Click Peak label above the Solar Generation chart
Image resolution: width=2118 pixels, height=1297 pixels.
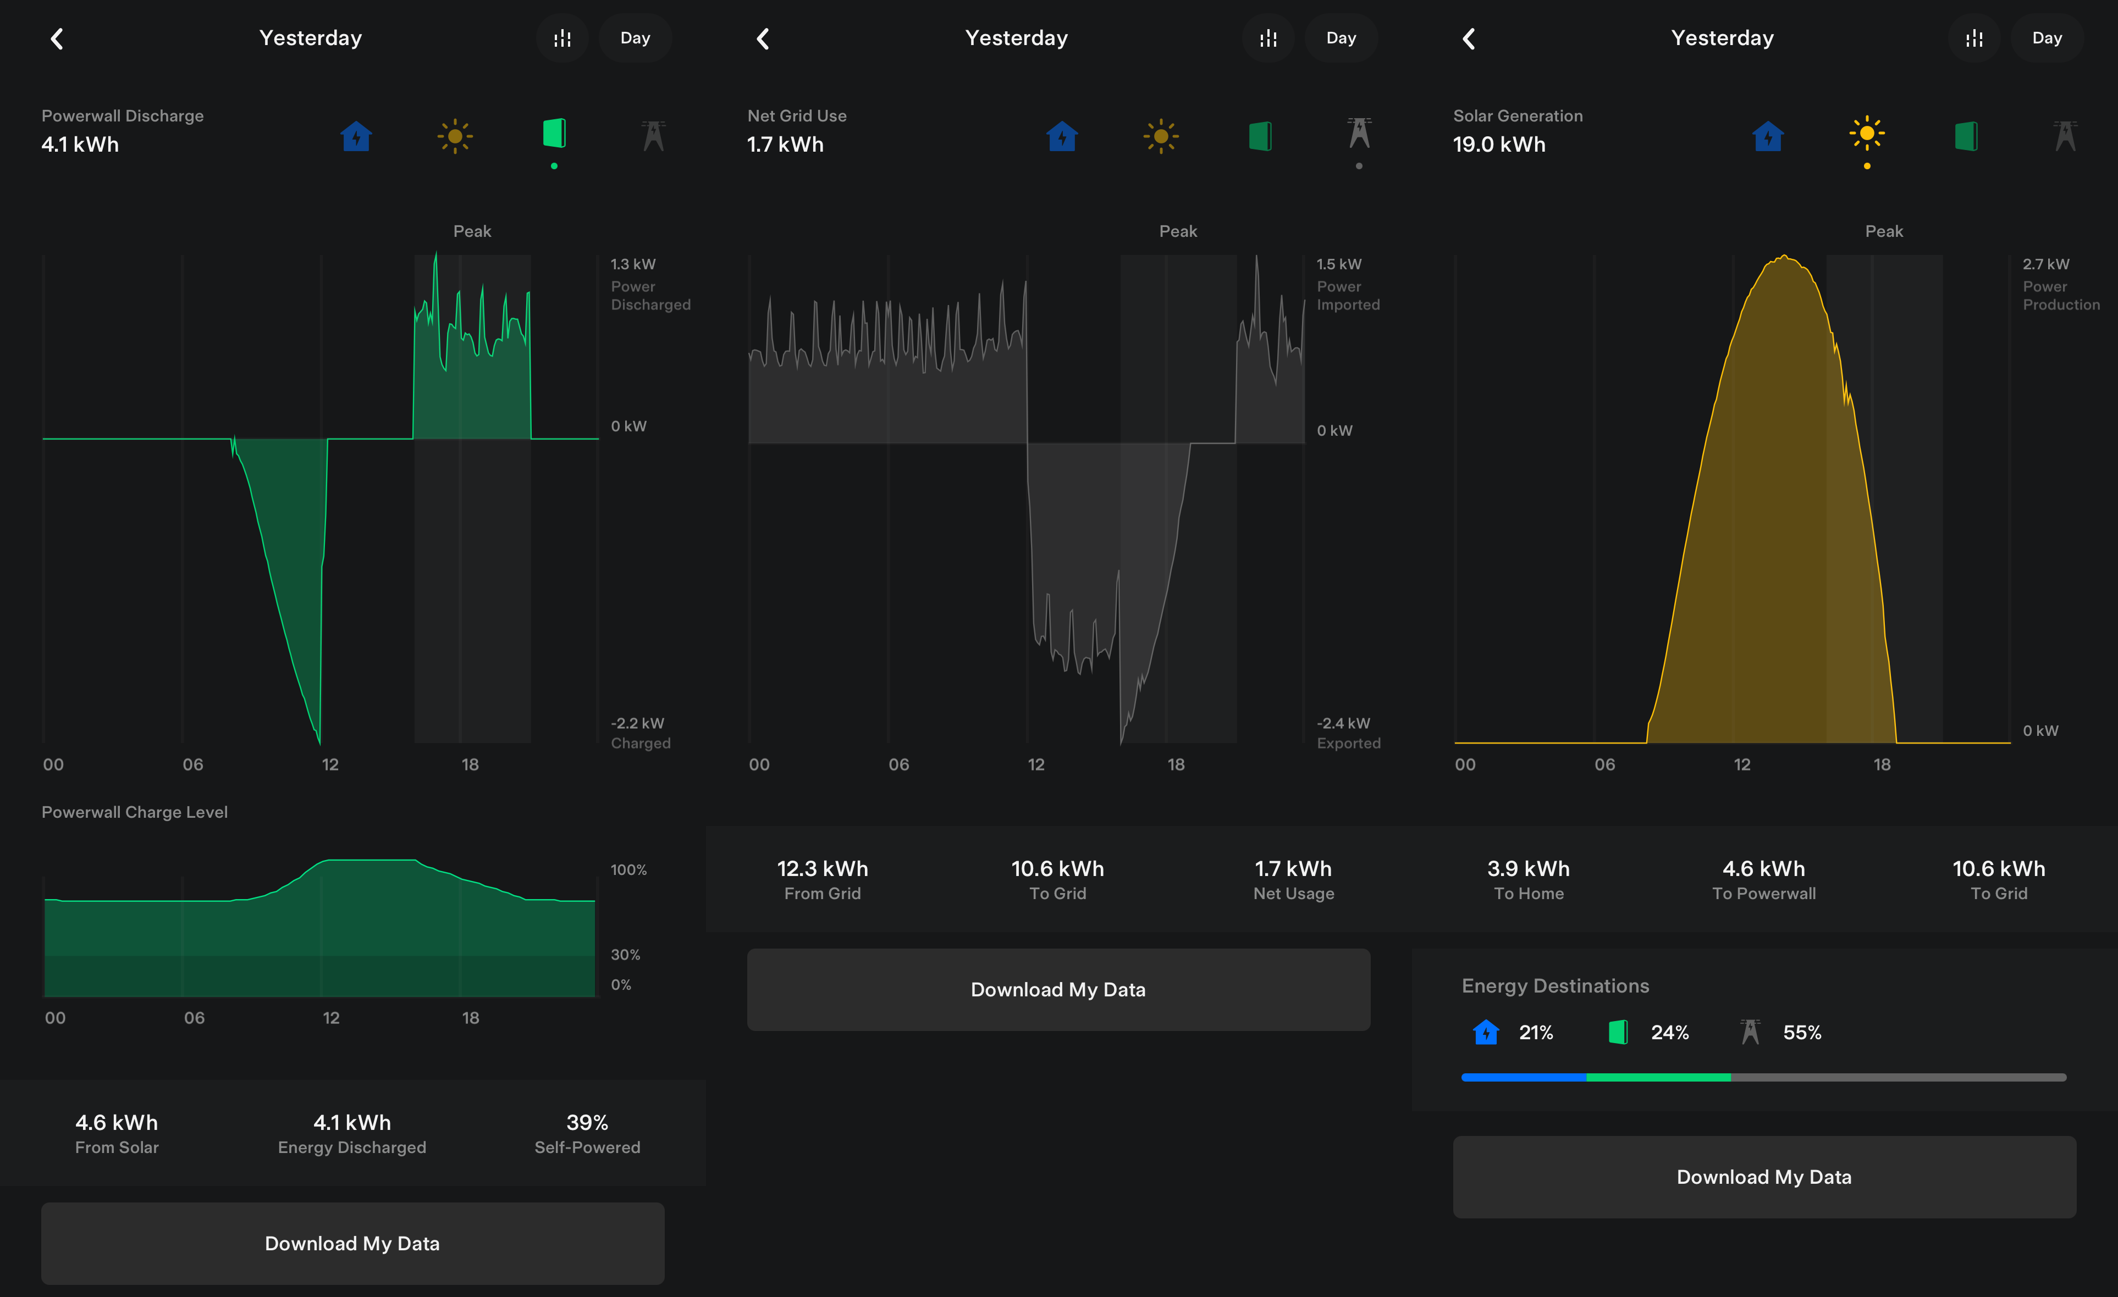pos(1883,231)
